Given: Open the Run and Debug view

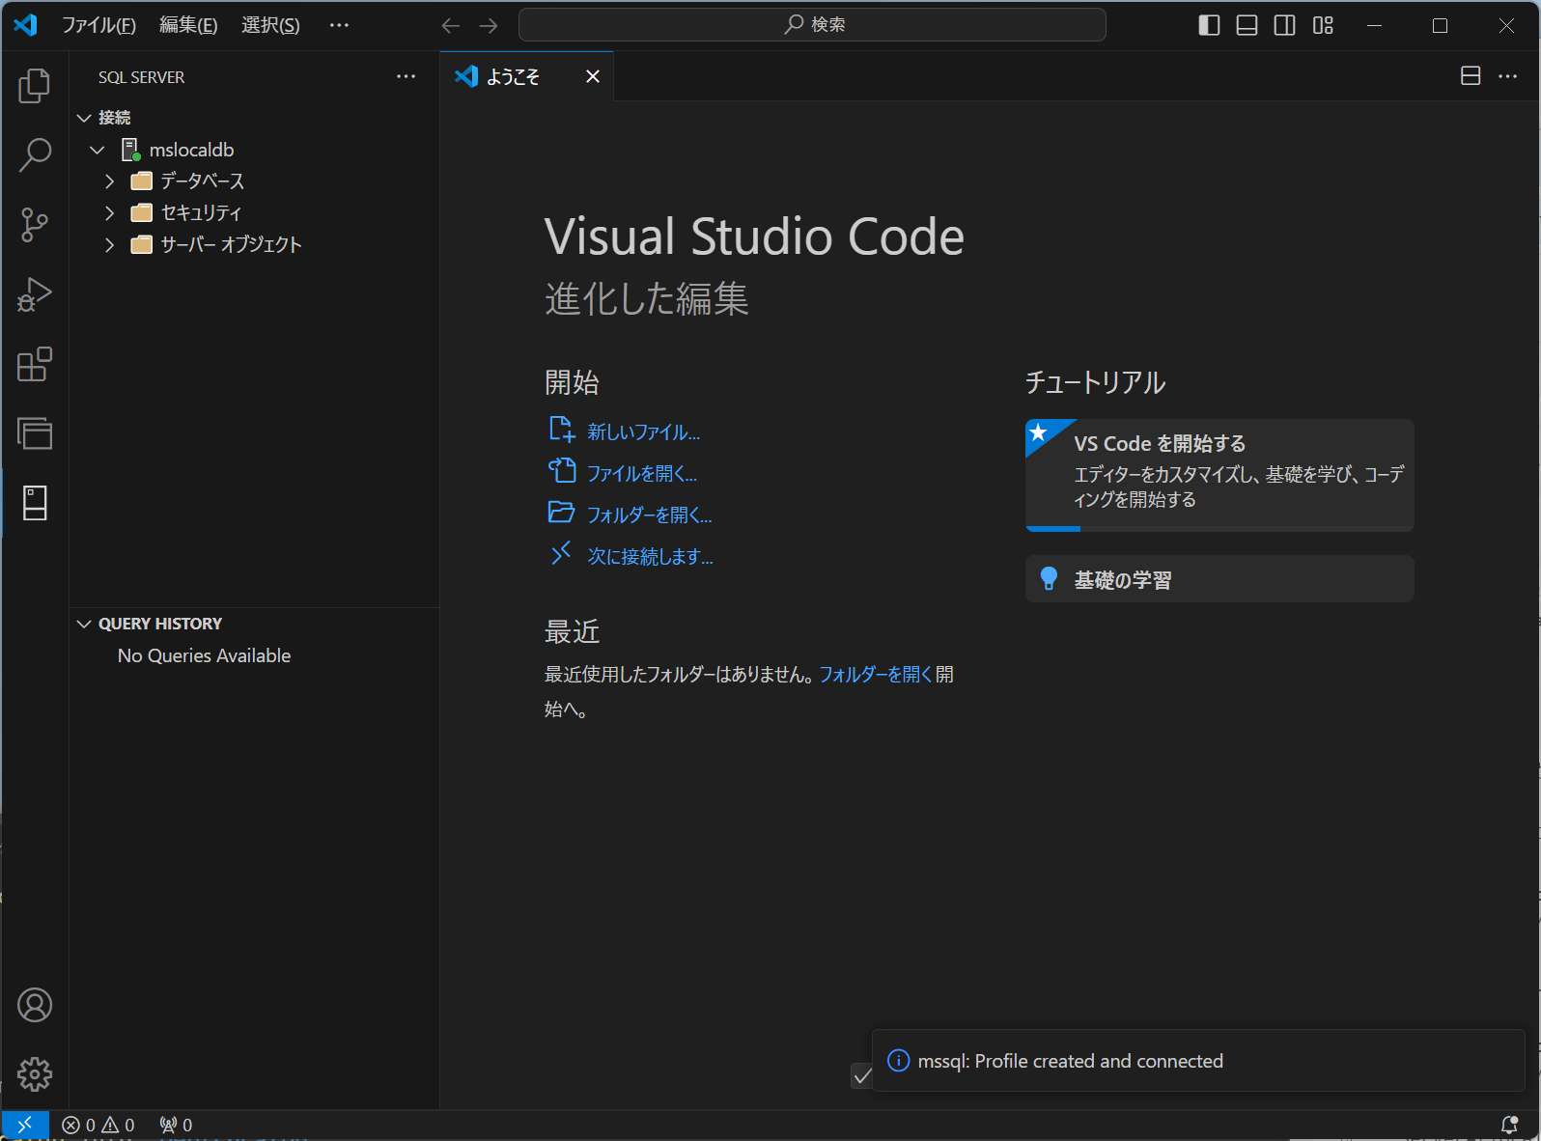Looking at the screenshot, I should (x=35, y=294).
